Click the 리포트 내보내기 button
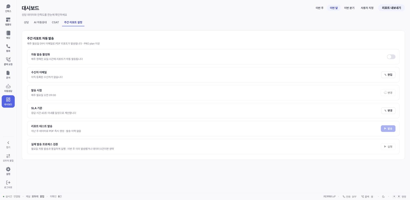The height and width of the screenshot is (200, 410). (x=391, y=8)
